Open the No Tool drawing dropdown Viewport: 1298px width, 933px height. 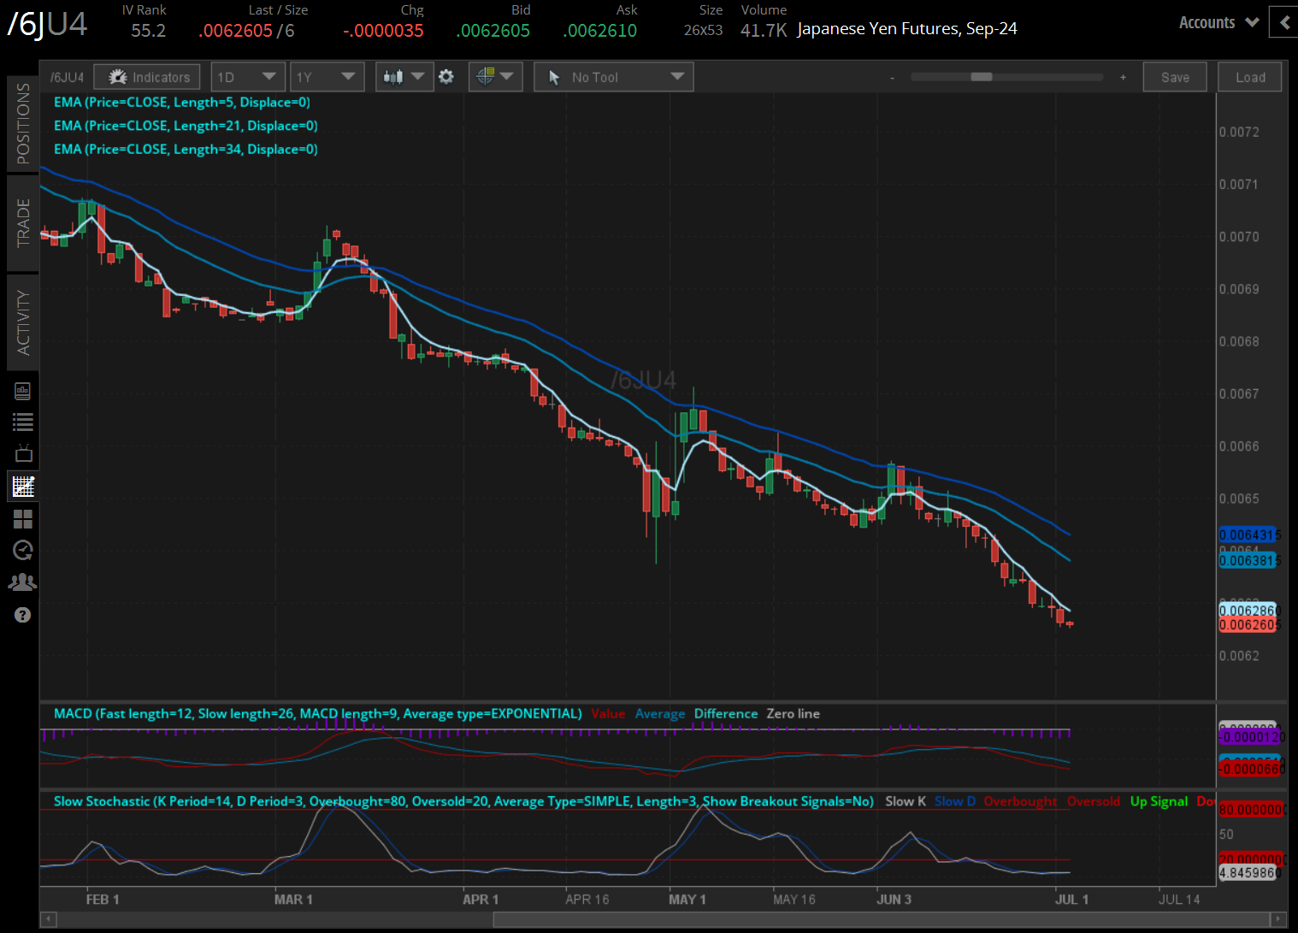click(x=613, y=77)
